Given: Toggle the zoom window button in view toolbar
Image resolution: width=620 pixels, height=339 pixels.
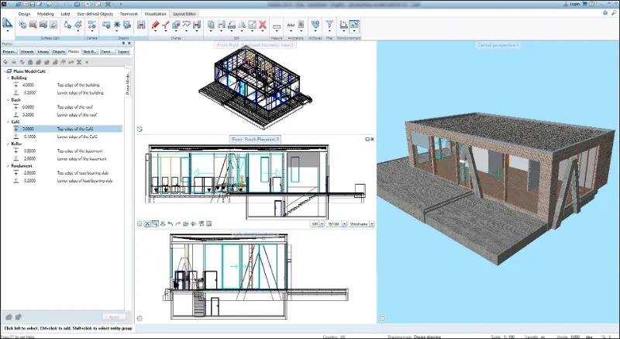Looking at the screenshot, I should [x=155, y=224].
